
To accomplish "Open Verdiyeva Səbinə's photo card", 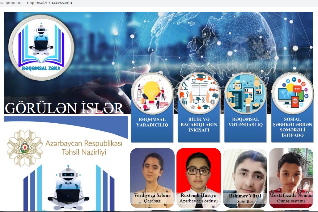I will (152, 178).
